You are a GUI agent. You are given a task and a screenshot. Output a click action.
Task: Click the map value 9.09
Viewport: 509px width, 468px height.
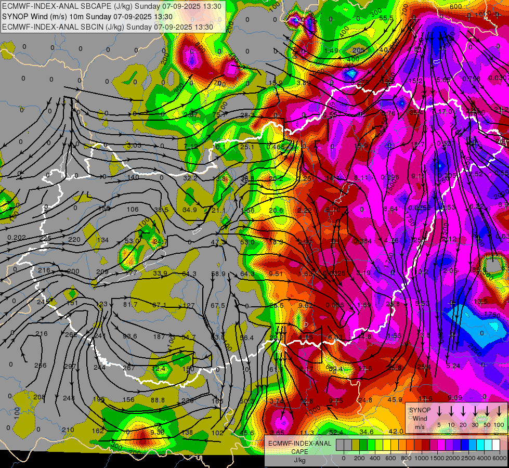(455, 397)
